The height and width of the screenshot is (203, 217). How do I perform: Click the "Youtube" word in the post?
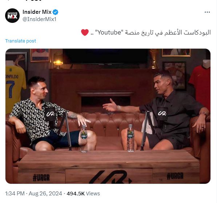point(109,32)
